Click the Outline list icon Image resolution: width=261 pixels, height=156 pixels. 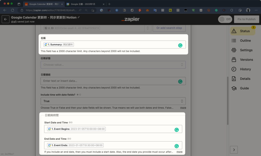click(x=234, y=40)
